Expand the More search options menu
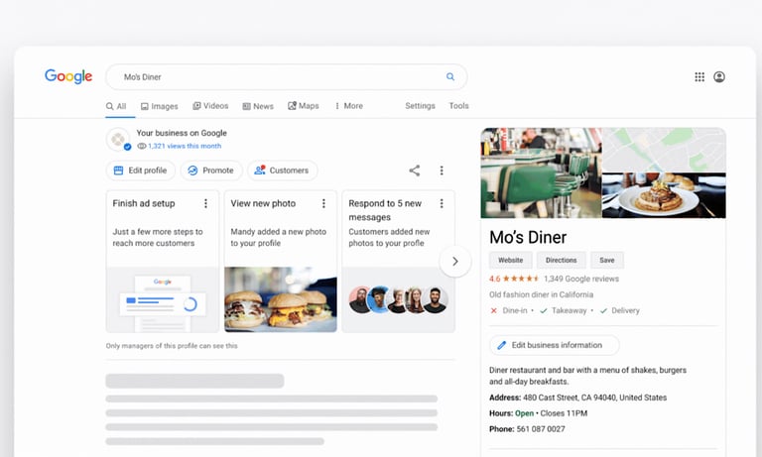This screenshot has height=457, width=762. coord(349,106)
